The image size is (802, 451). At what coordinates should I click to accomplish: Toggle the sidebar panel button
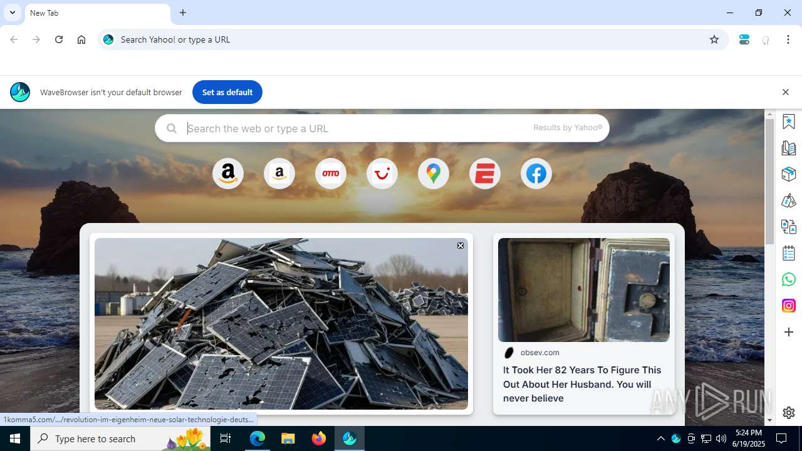[744, 39]
